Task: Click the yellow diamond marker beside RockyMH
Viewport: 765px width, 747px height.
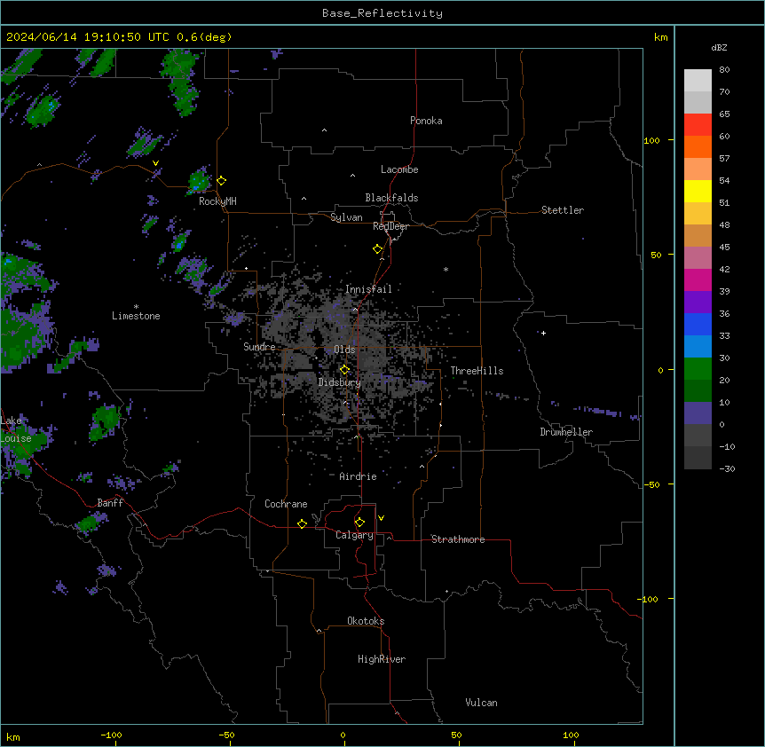Action: (x=222, y=180)
